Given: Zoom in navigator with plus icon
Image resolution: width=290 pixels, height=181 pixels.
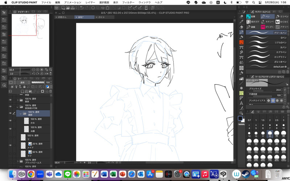Looking at the screenshot, I should pyautogui.click(x=38, y=70).
